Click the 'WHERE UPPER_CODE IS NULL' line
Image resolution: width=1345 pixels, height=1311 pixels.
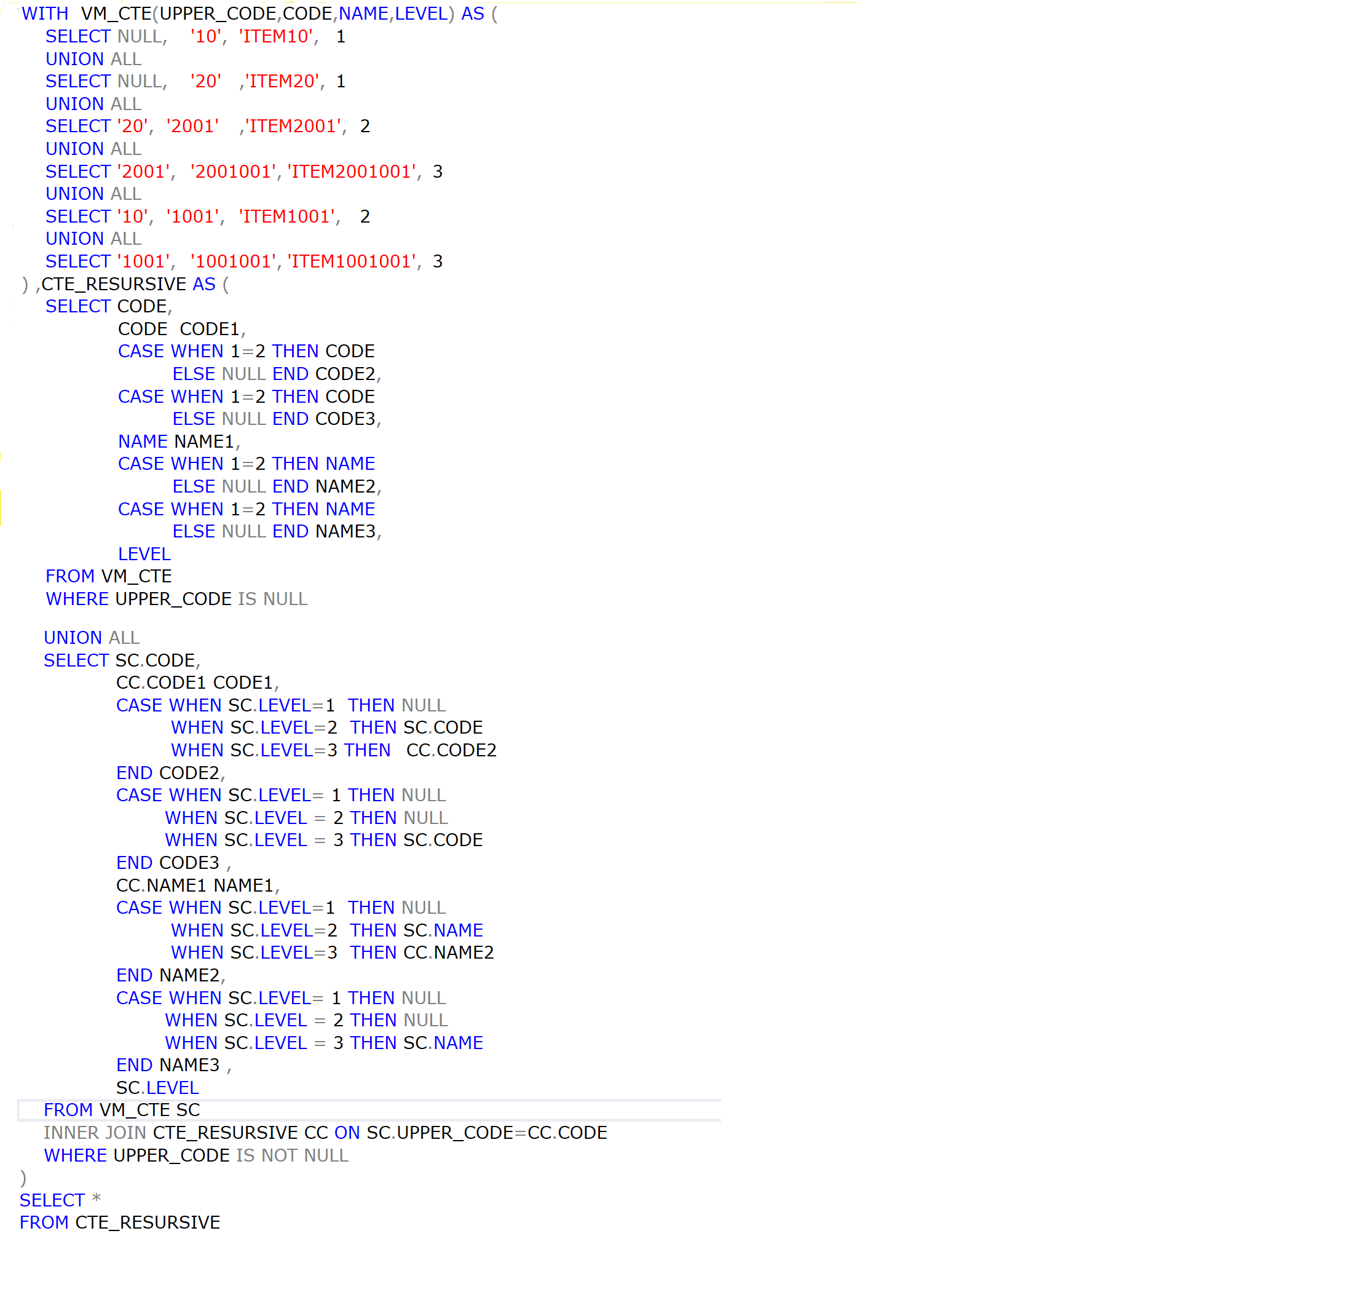[x=176, y=599]
